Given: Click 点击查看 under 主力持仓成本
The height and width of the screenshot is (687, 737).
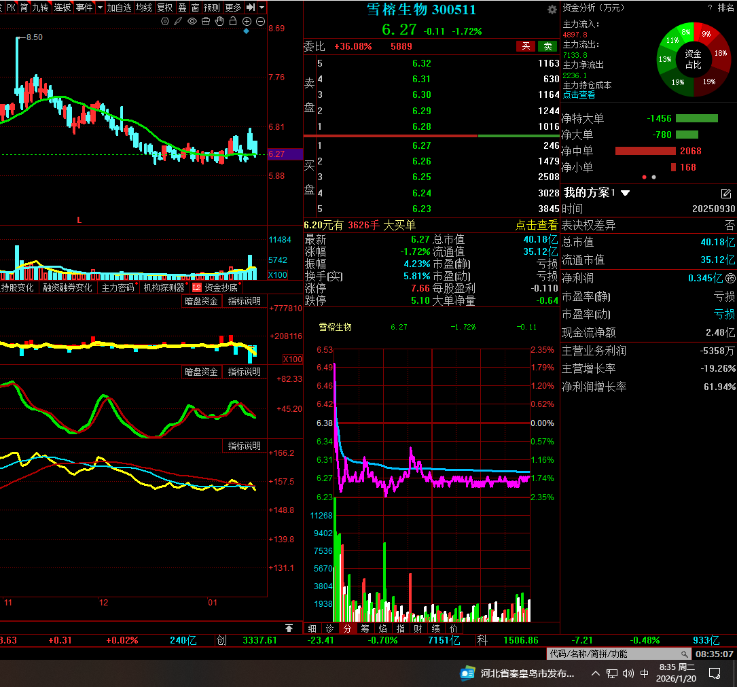Looking at the screenshot, I should click(579, 94).
